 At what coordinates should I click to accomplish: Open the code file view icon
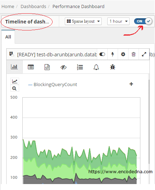pos(47,67)
